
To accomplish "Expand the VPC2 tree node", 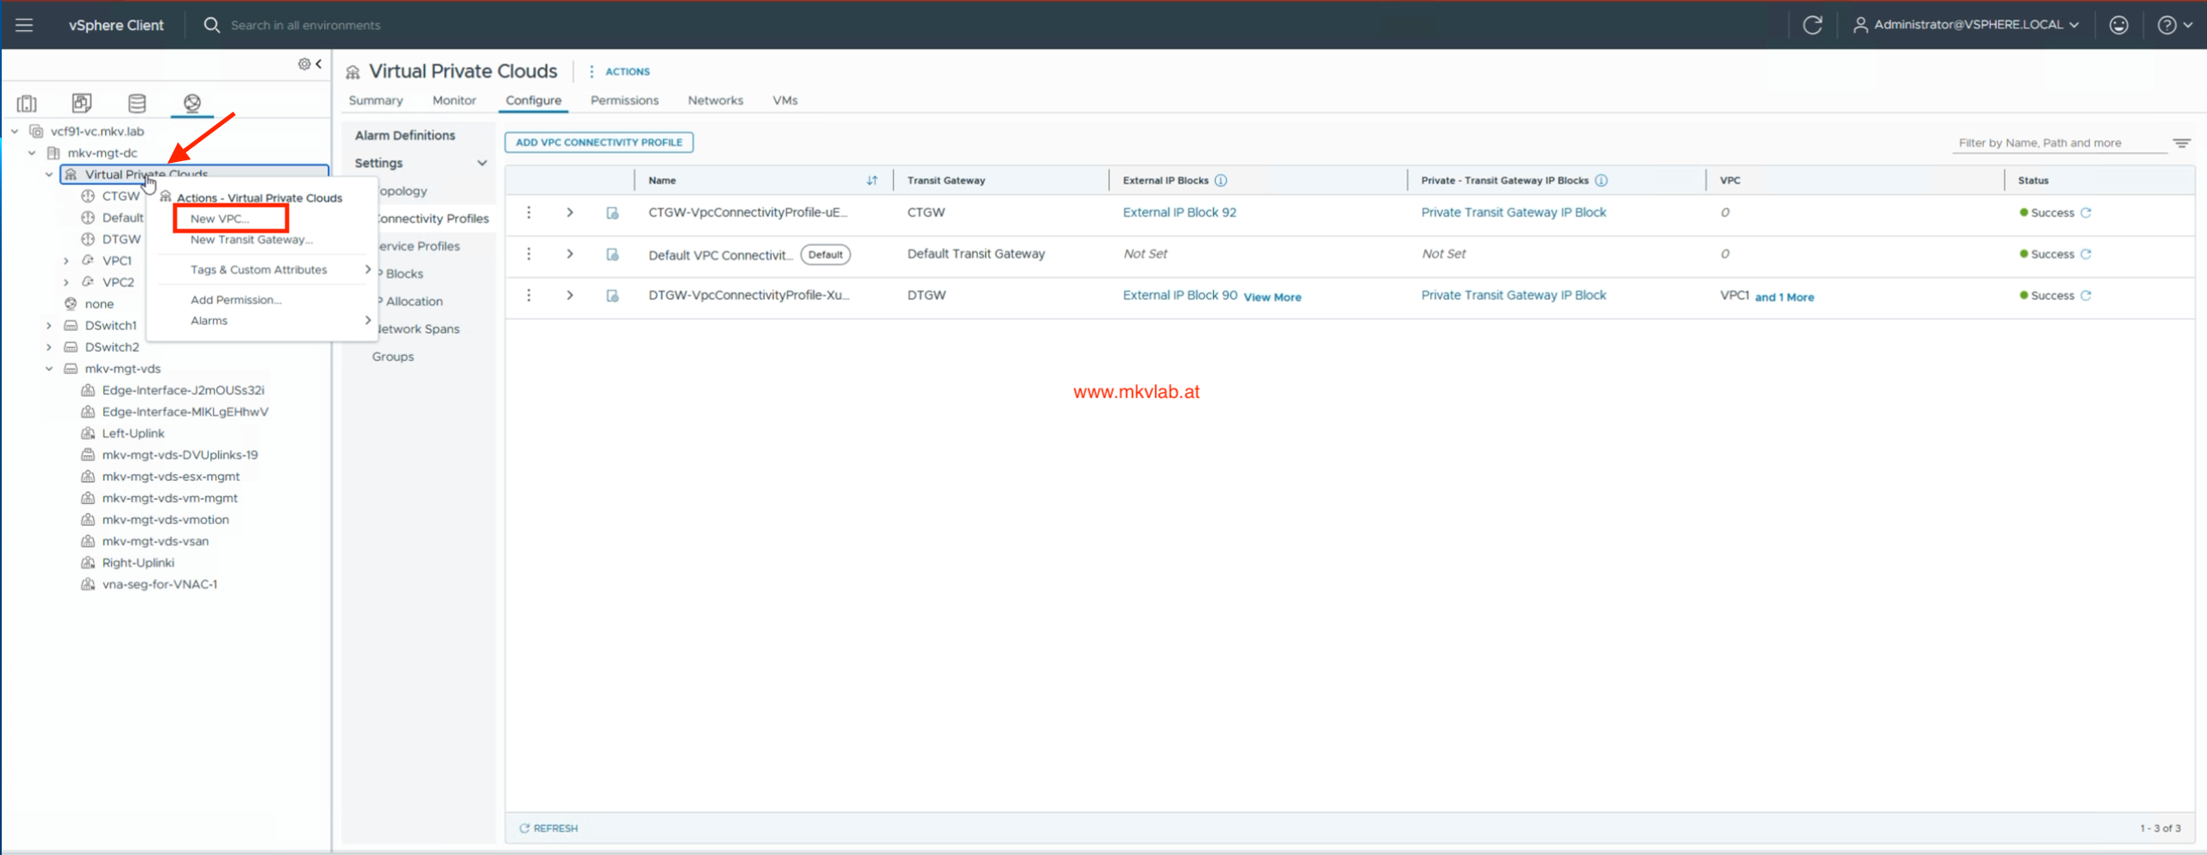I will pyautogui.click(x=66, y=283).
